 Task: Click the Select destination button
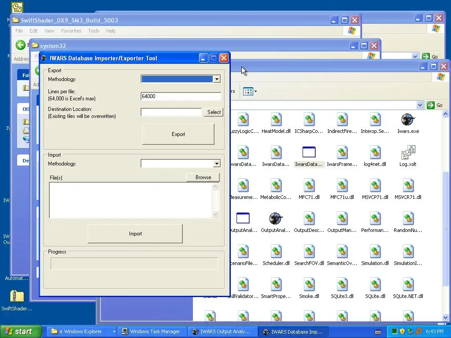click(x=214, y=112)
